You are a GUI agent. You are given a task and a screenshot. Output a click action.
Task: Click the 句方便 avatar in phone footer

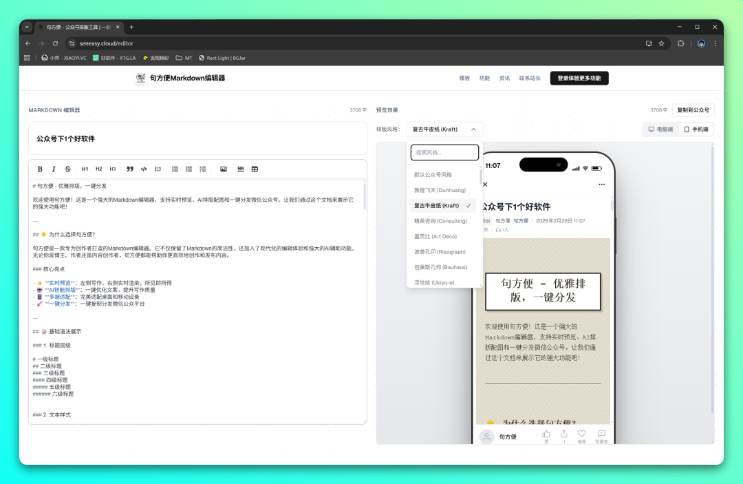[x=486, y=436]
